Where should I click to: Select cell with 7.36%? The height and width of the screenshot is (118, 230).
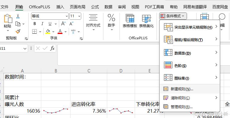pyautogui.click(x=89, y=111)
